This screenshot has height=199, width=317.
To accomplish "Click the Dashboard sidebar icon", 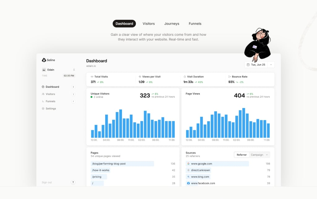I will click(x=43, y=87).
